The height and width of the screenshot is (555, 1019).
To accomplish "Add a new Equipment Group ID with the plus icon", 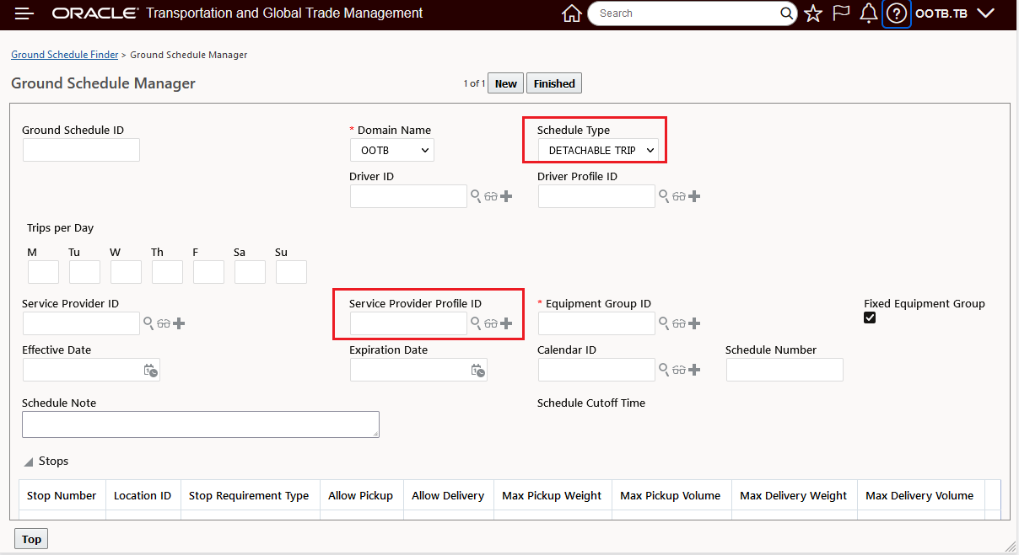I will [x=694, y=323].
